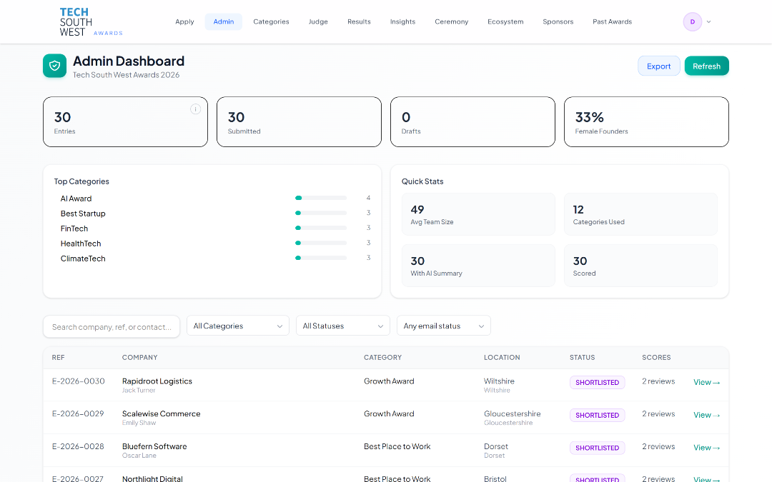Open the All Categories filter dropdown

coord(238,326)
